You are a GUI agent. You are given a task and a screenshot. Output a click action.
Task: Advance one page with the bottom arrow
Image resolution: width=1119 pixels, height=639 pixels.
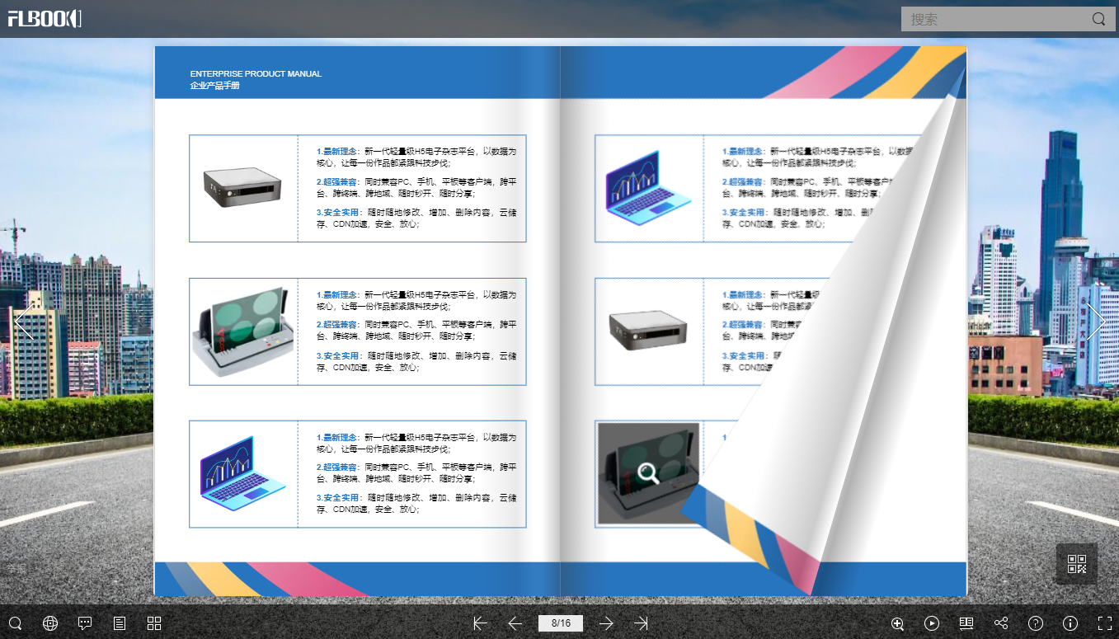606,623
